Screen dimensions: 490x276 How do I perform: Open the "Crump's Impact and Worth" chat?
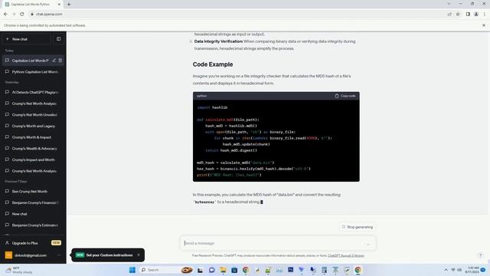(33, 160)
